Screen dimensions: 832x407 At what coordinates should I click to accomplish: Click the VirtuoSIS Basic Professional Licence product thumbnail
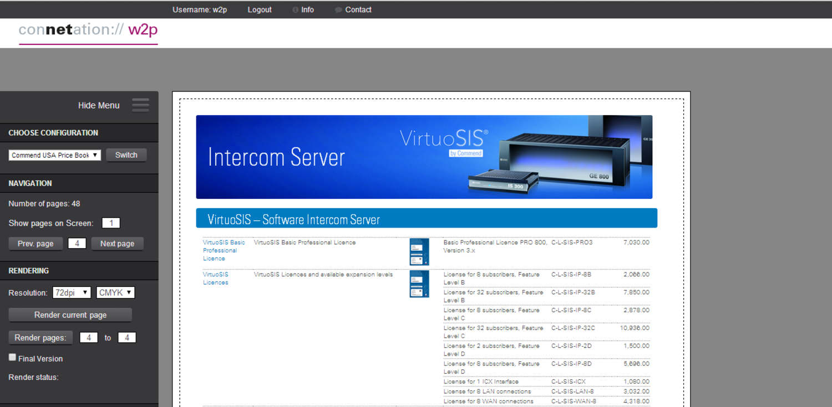419,252
